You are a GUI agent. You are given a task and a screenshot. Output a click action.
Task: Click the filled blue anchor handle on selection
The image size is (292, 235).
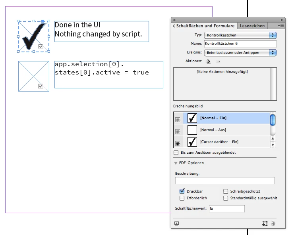(43, 21)
